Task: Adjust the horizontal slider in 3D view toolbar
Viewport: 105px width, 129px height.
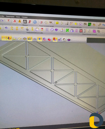Action: click(x=79, y=40)
